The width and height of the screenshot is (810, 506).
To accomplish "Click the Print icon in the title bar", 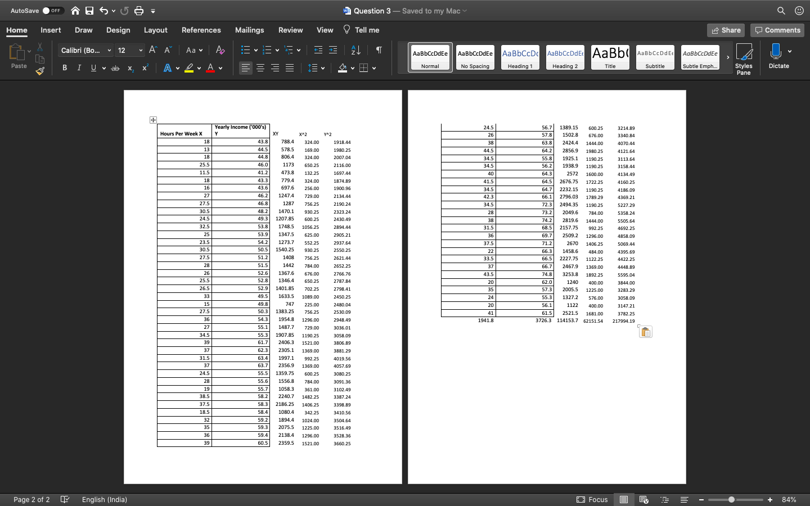I will click(139, 11).
